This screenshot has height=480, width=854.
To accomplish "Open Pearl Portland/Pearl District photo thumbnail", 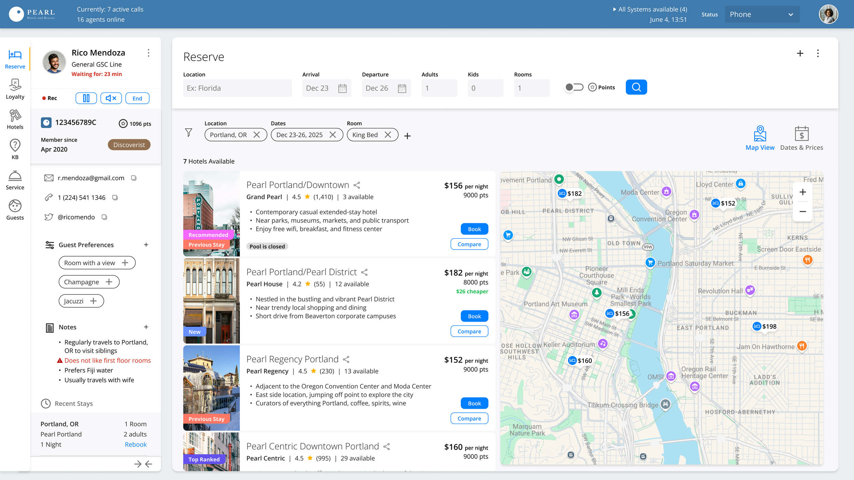I will pyautogui.click(x=211, y=301).
